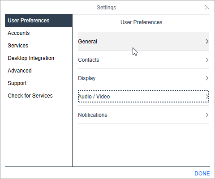The height and width of the screenshot is (179, 215).
Task: Click the DONE button
Action: (x=202, y=174)
